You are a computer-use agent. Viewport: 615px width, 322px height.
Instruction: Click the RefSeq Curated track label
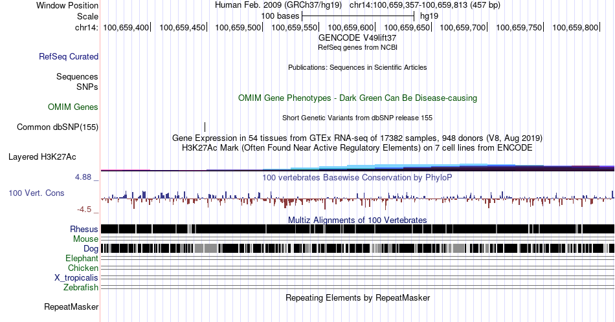[69, 56]
